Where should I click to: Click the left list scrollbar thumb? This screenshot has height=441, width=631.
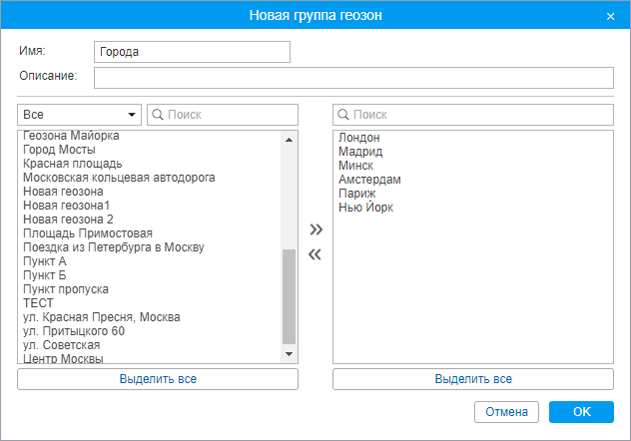pos(290,295)
